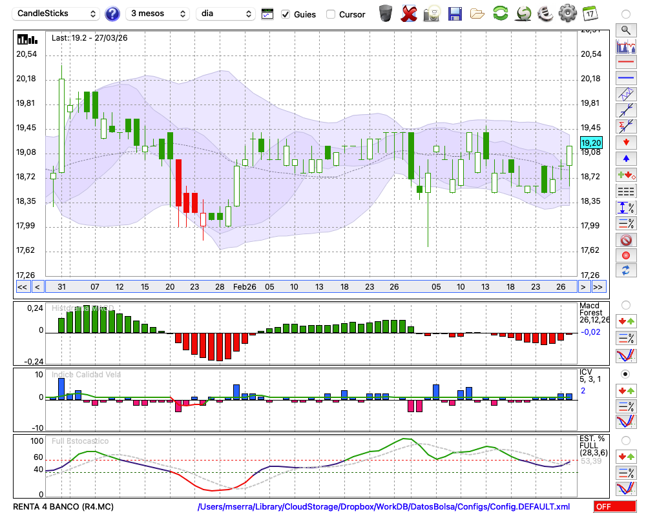Screen dimensions: 646x516
Task: Click the magnifying glass zoom tool
Action: coord(625,30)
